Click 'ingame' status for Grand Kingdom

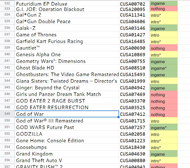tap(163, 154)
